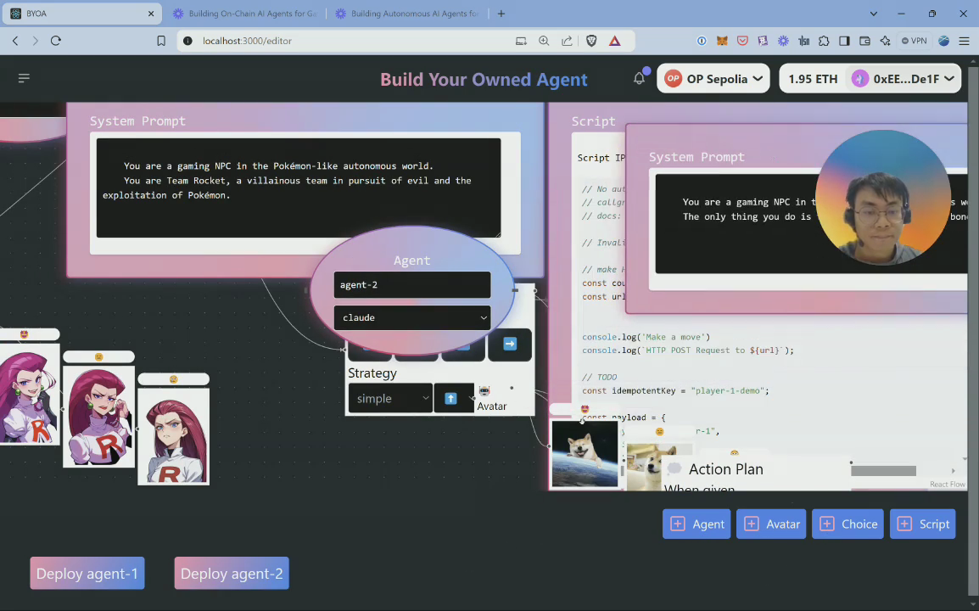Click the zoom magnifier in address bar
Screen dimensions: 979x611
[x=544, y=41]
